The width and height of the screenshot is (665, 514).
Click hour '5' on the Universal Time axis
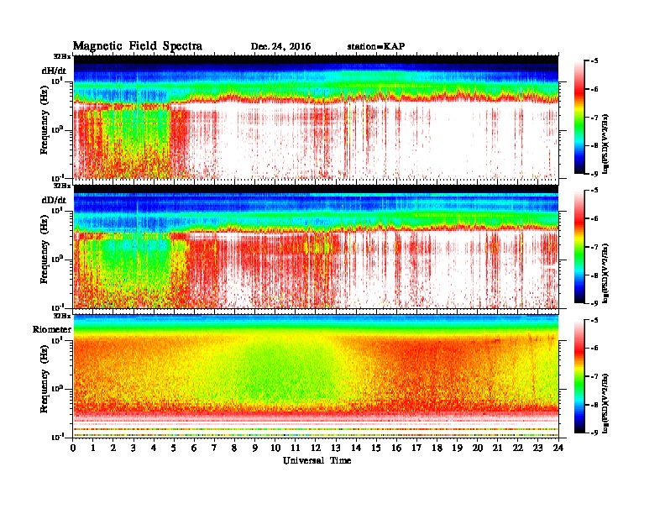175,448
